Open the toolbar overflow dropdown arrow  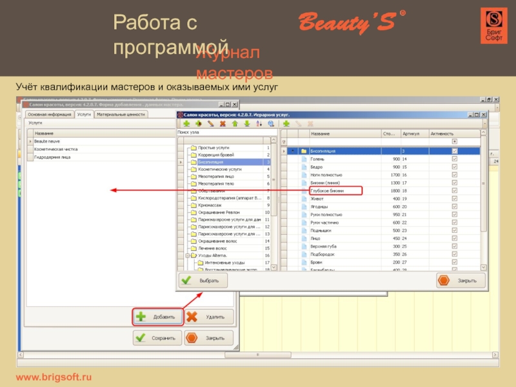coord(484,124)
